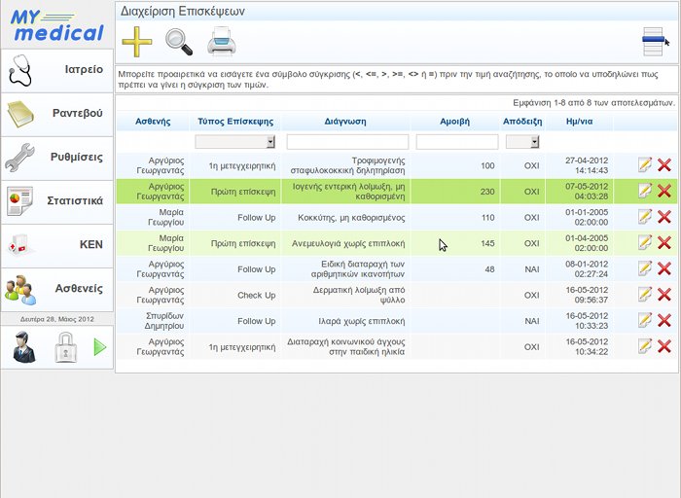The image size is (681, 498).
Task: Sort by the Απόδειξη column header
Action: click(522, 122)
